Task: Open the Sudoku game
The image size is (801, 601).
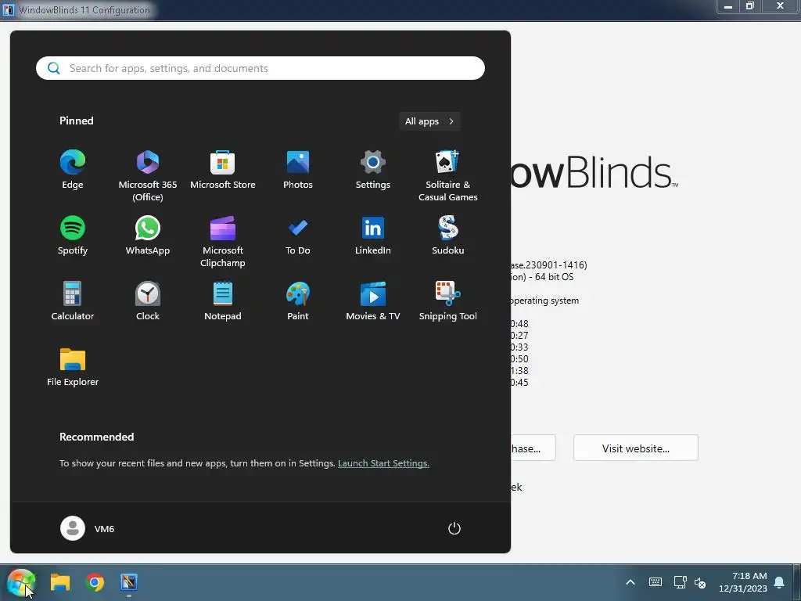Action: click(448, 236)
